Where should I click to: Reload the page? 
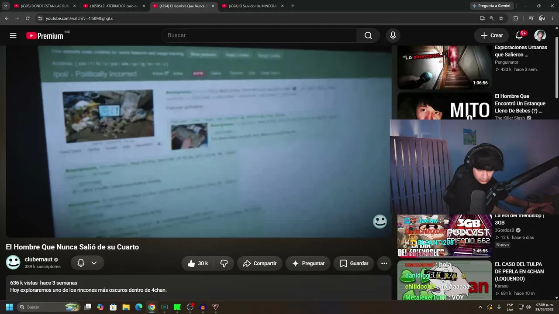click(x=28, y=18)
